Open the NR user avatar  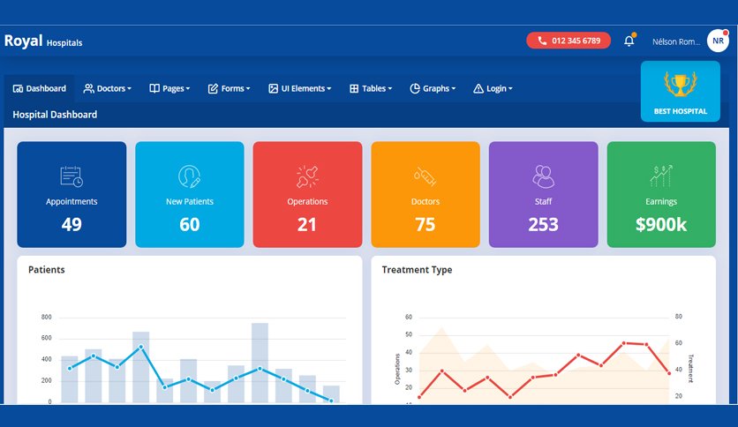click(x=718, y=41)
